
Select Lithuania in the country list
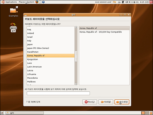pyautogui.click(x=51, y=74)
